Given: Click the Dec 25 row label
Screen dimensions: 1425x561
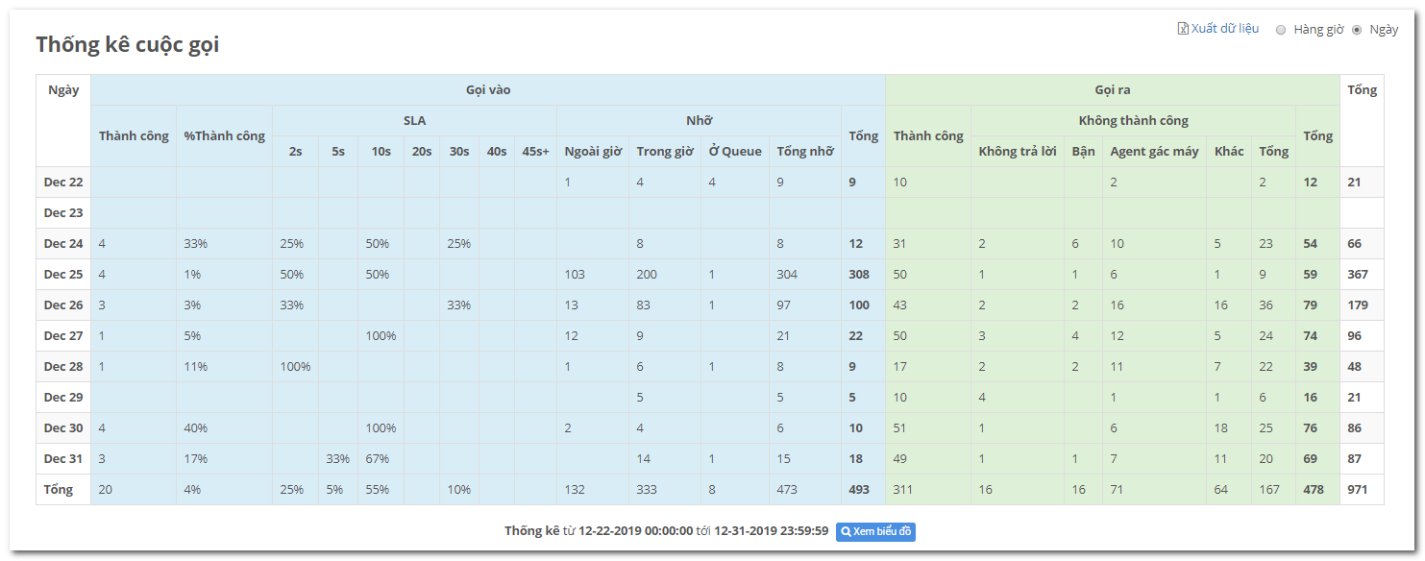Looking at the screenshot, I should (63, 275).
